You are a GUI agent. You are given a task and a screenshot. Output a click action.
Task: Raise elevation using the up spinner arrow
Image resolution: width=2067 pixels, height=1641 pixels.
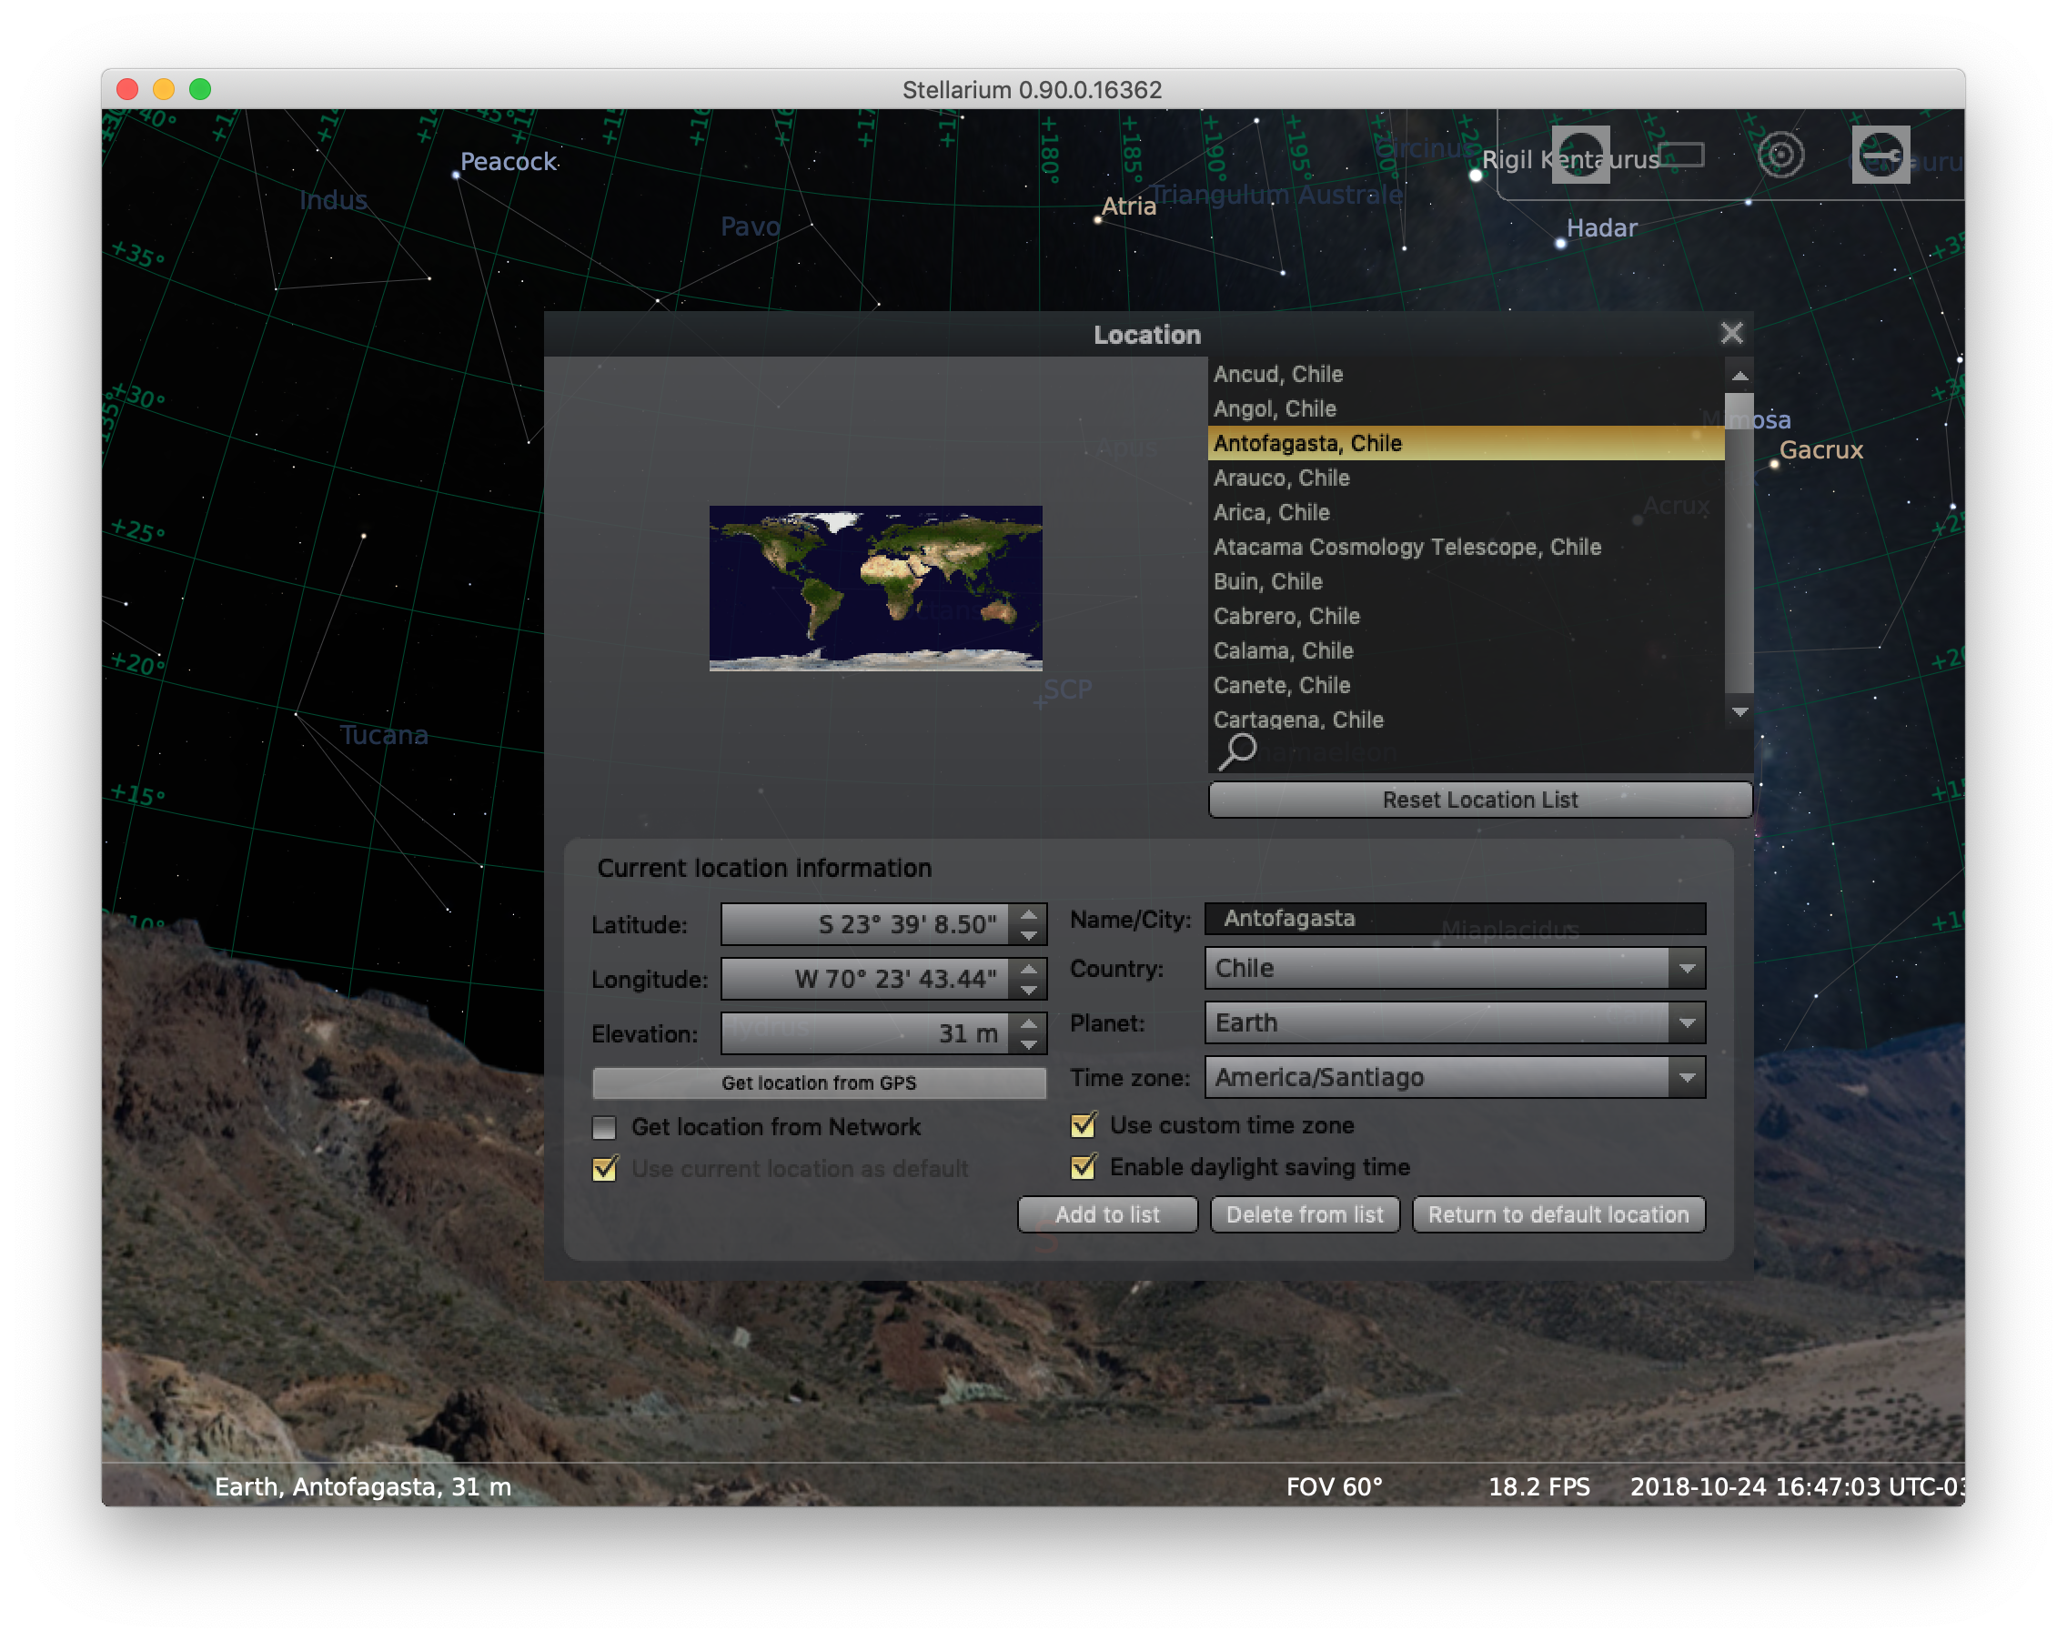1029,1023
